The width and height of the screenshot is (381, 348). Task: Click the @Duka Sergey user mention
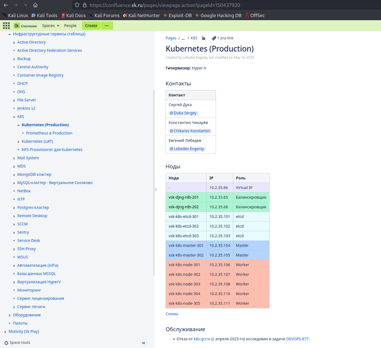183,113
